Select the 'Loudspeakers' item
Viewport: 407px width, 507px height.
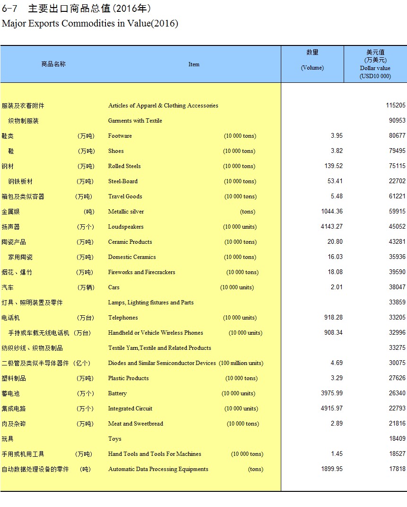click(126, 227)
